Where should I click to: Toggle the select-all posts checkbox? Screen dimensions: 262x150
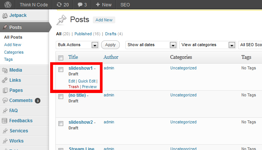click(61, 58)
